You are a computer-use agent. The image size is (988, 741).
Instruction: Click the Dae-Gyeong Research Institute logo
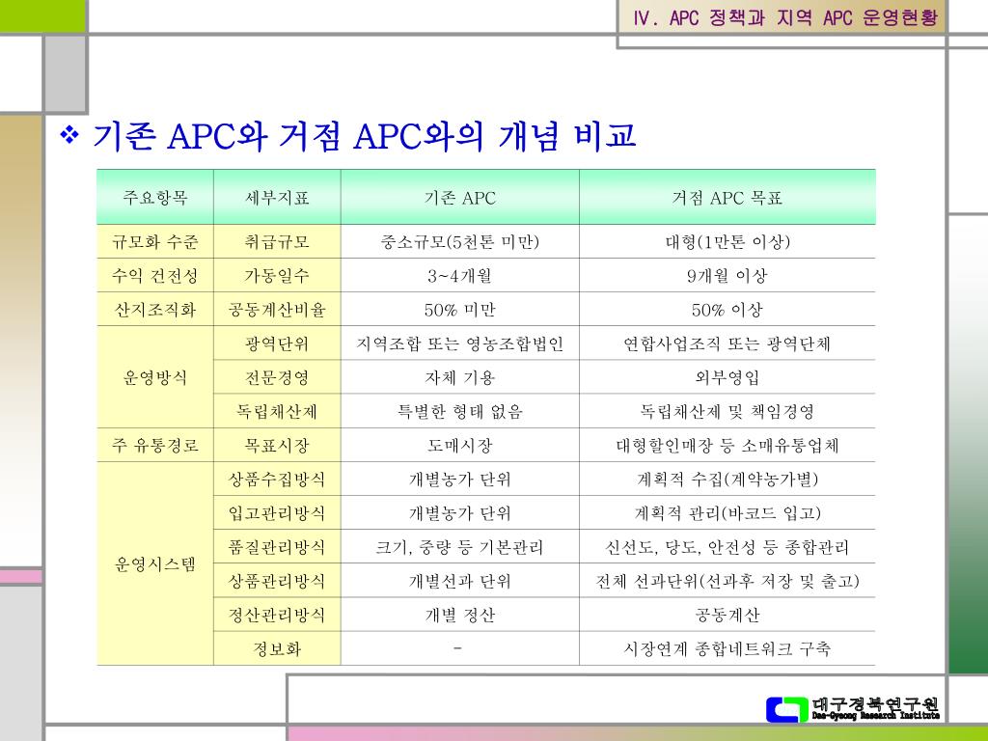[x=853, y=709]
